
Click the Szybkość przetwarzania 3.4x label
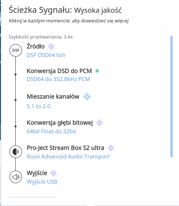41,37
